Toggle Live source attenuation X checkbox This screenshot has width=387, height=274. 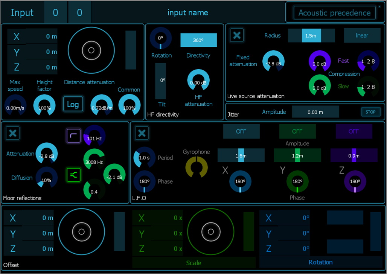[x=236, y=35]
